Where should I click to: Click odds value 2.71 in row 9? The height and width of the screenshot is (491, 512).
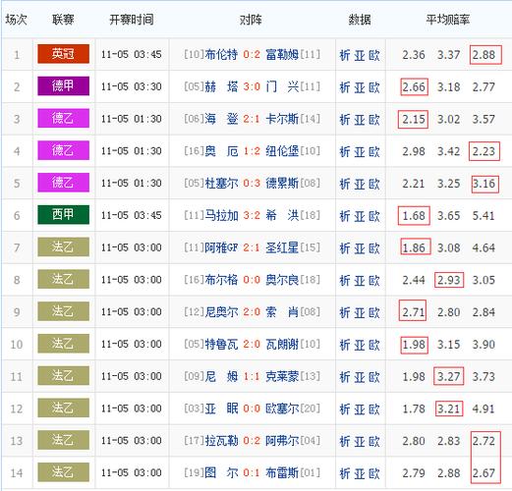click(414, 312)
